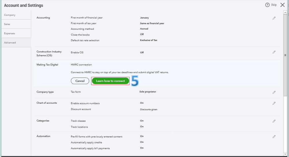This screenshot has height=157, width=289.
Task: Close Account and Settings with X
Action: pyautogui.click(x=283, y=5)
